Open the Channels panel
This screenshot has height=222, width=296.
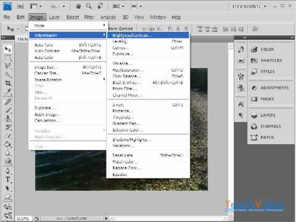(271, 126)
